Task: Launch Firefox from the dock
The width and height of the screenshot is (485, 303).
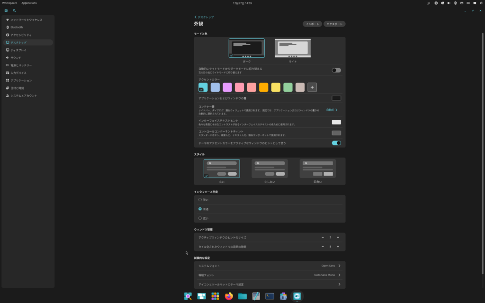Action: click(x=229, y=296)
